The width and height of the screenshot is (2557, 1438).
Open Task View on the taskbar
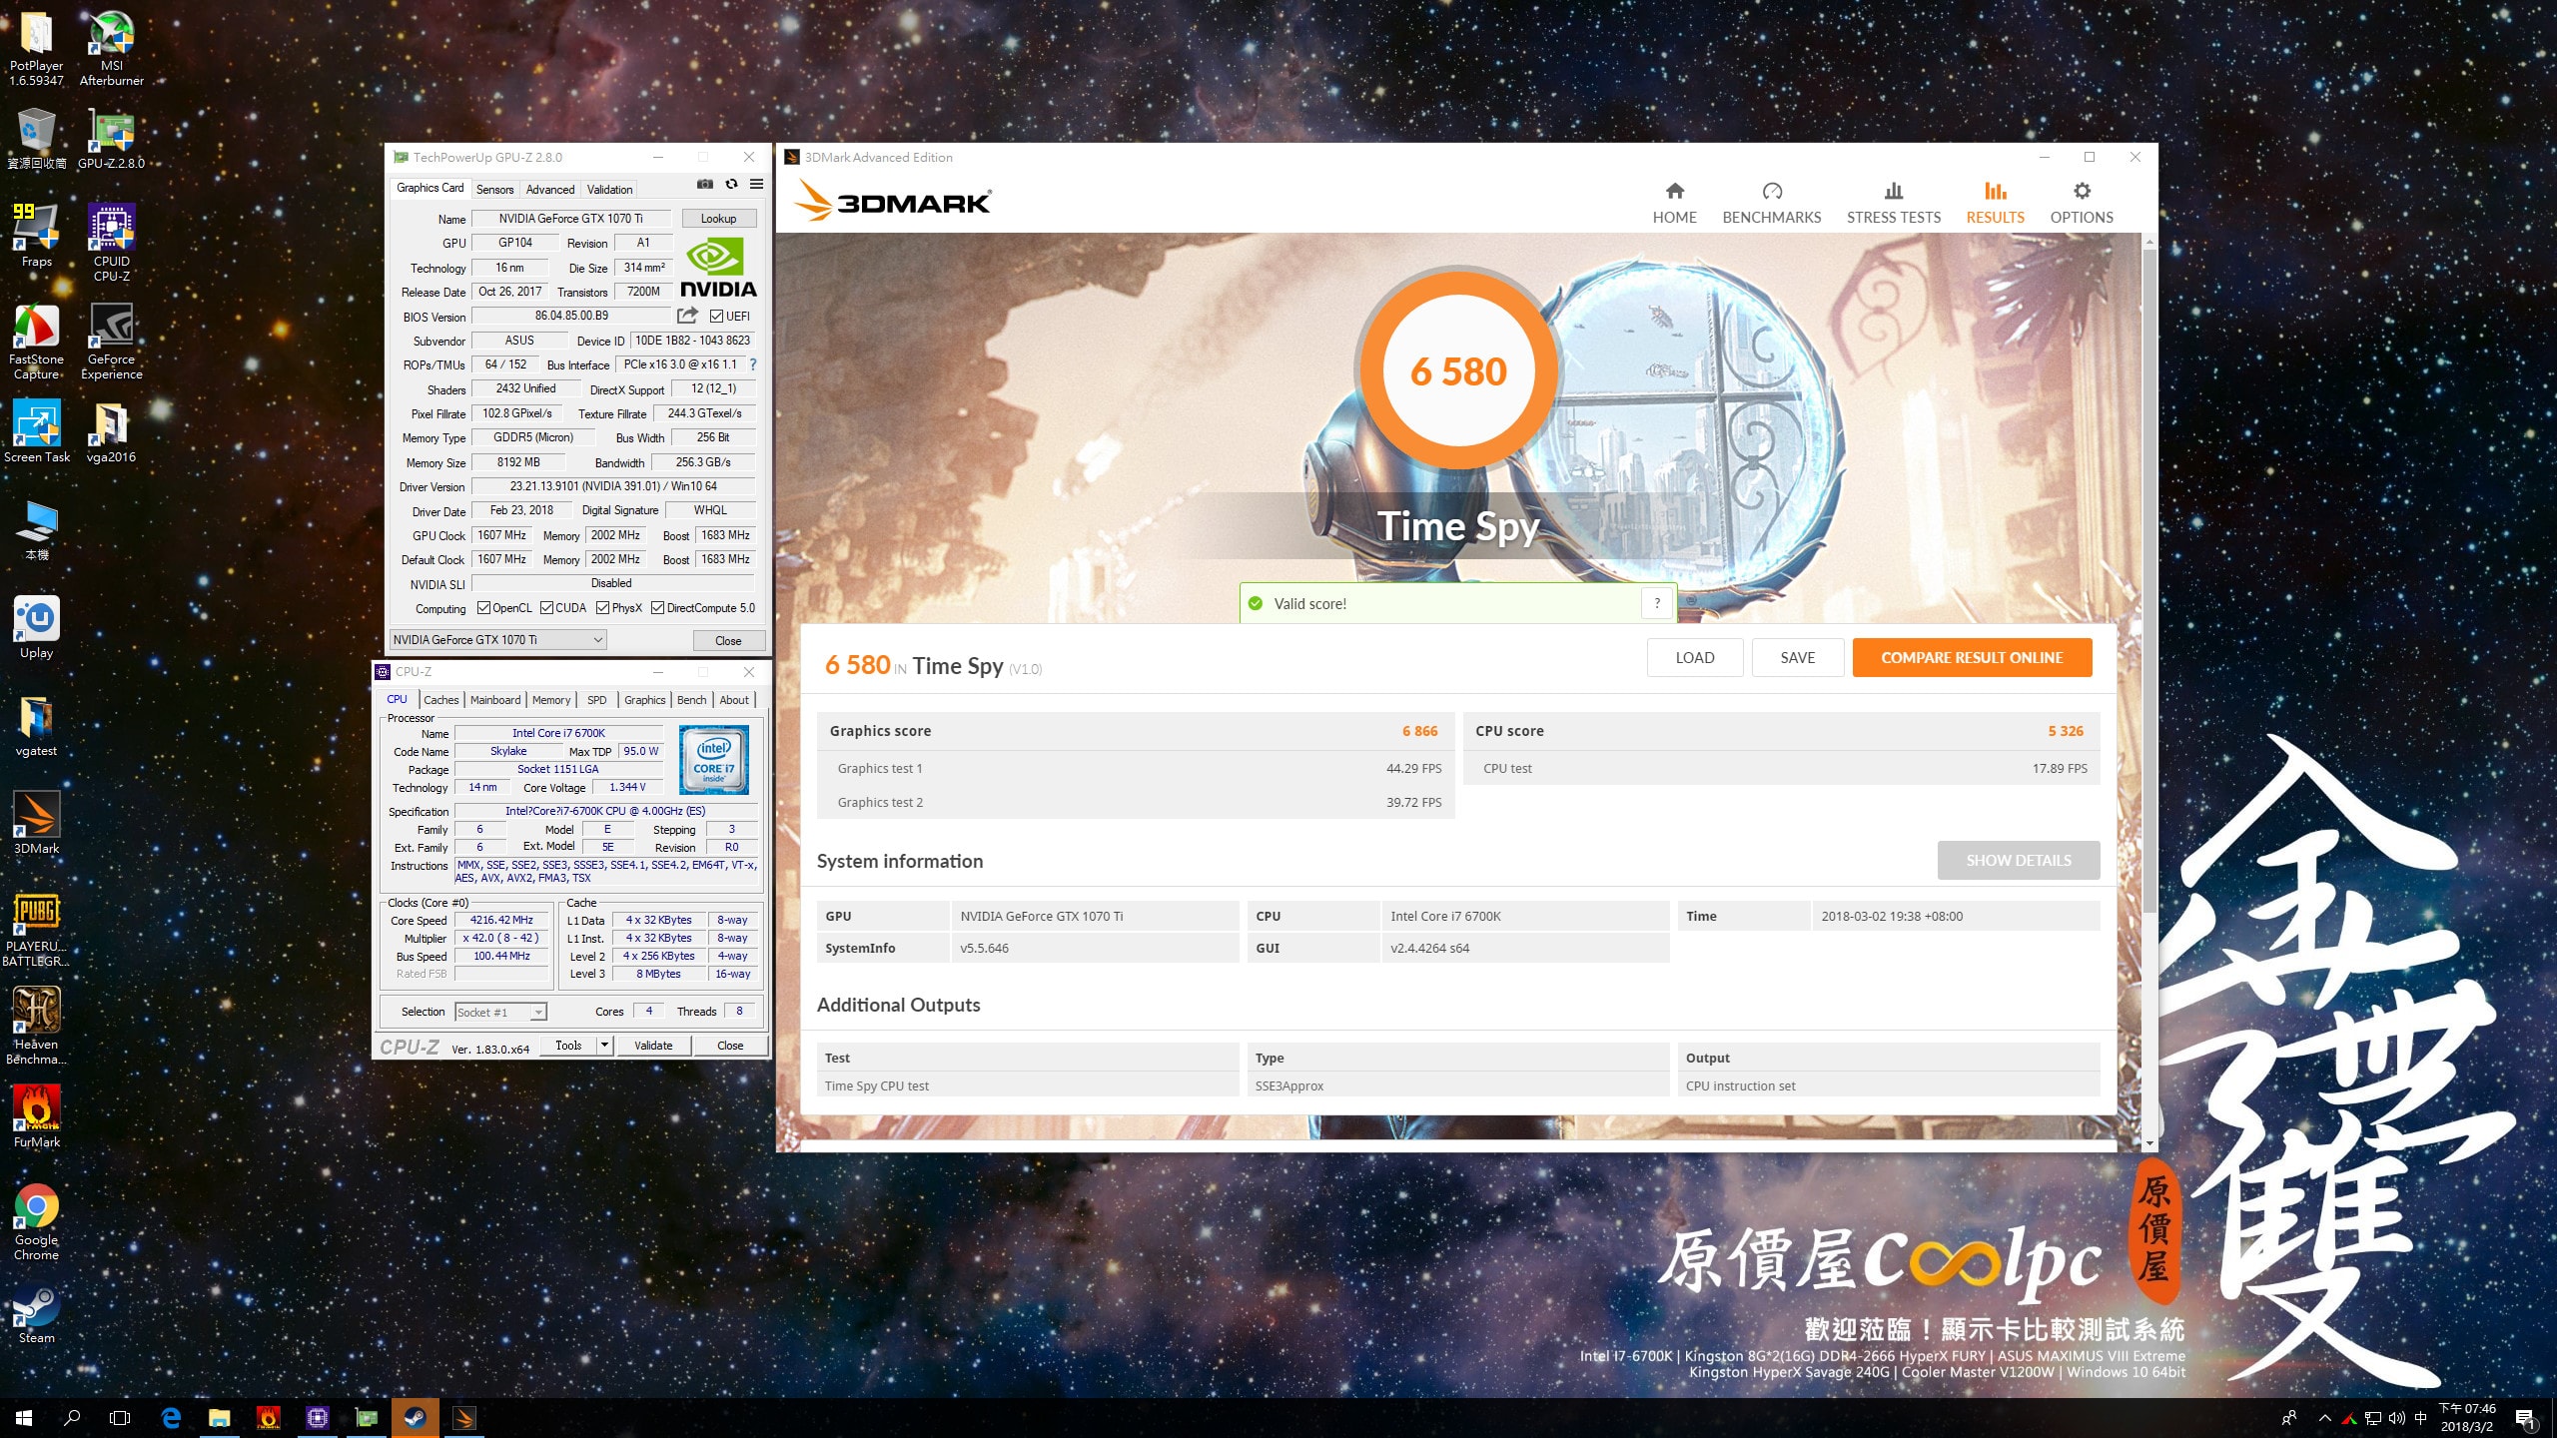coord(120,1418)
